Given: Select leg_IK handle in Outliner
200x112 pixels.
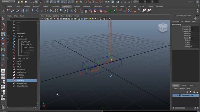Looking at the screenshot, I should click(19, 61).
